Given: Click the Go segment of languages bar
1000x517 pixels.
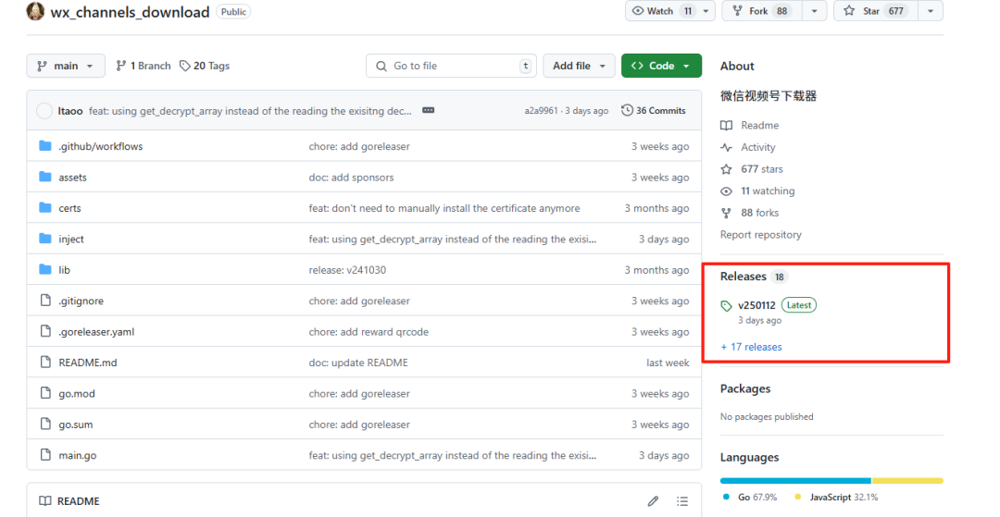Looking at the screenshot, I should click(794, 481).
